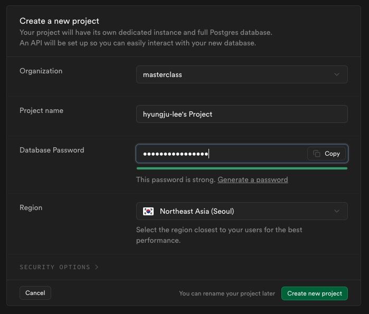Click the Database Password label
The width and height of the screenshot is (369, 314).
[x=52, y=150]
